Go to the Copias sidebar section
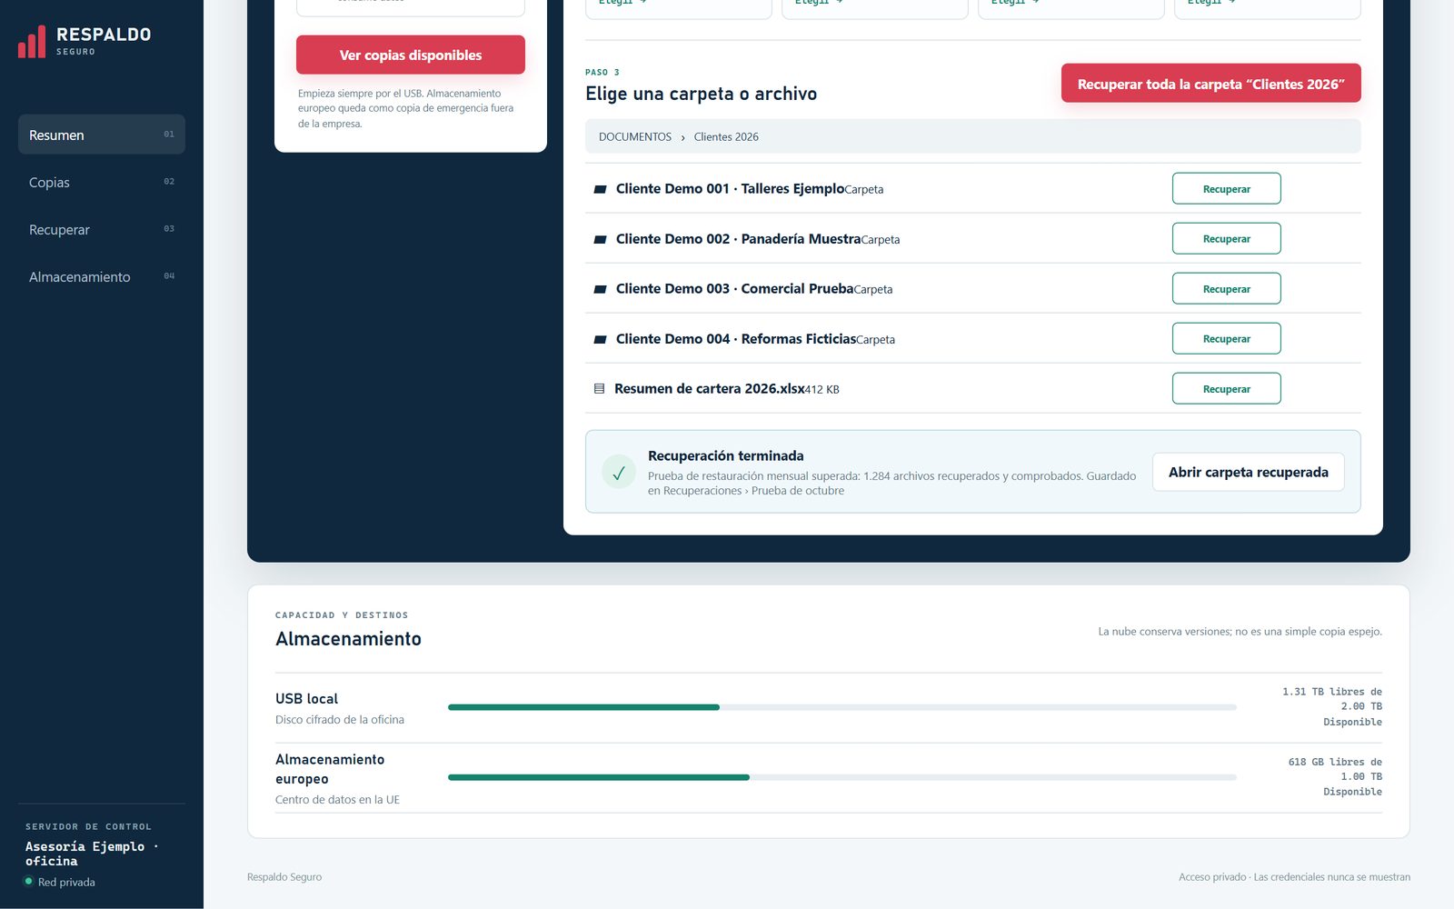The image size is (1454, 909). point(102,182)
